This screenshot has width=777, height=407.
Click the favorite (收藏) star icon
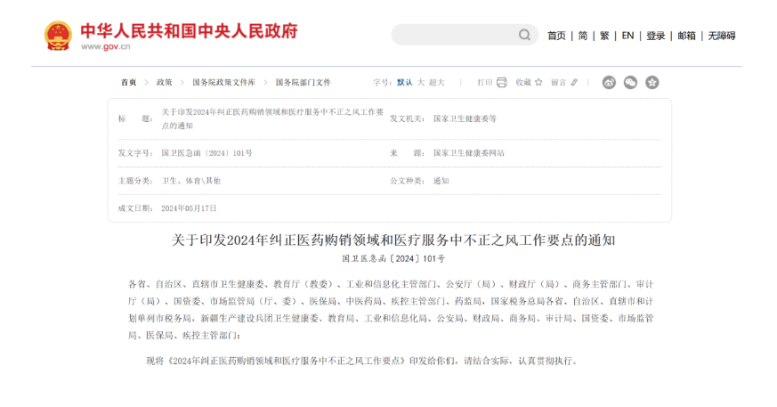[538, 82]
